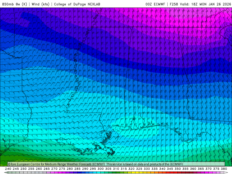Click the 345 value on the color scale
This screenshot has width=232, height=174.
pos(170,169)
